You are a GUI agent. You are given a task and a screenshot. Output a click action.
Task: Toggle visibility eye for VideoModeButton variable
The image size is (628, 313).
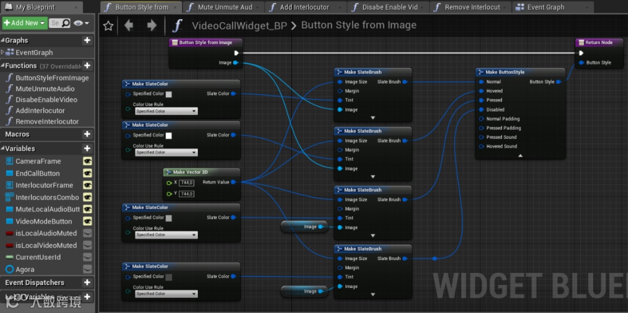[x=87, y=221]
